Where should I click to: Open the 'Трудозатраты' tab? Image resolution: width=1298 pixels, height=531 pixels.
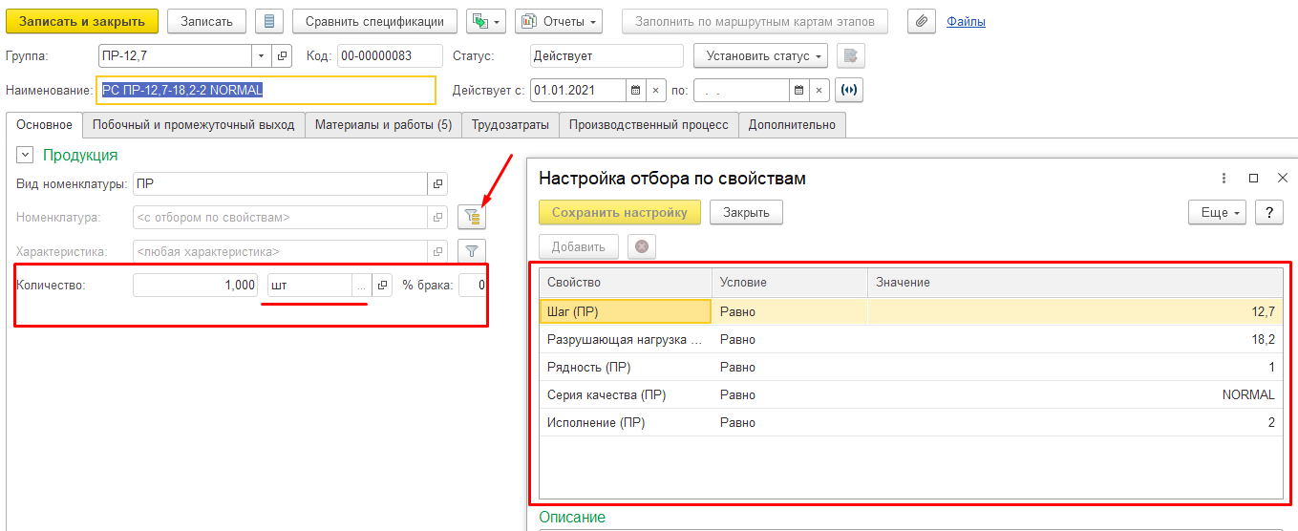[510, 125]
